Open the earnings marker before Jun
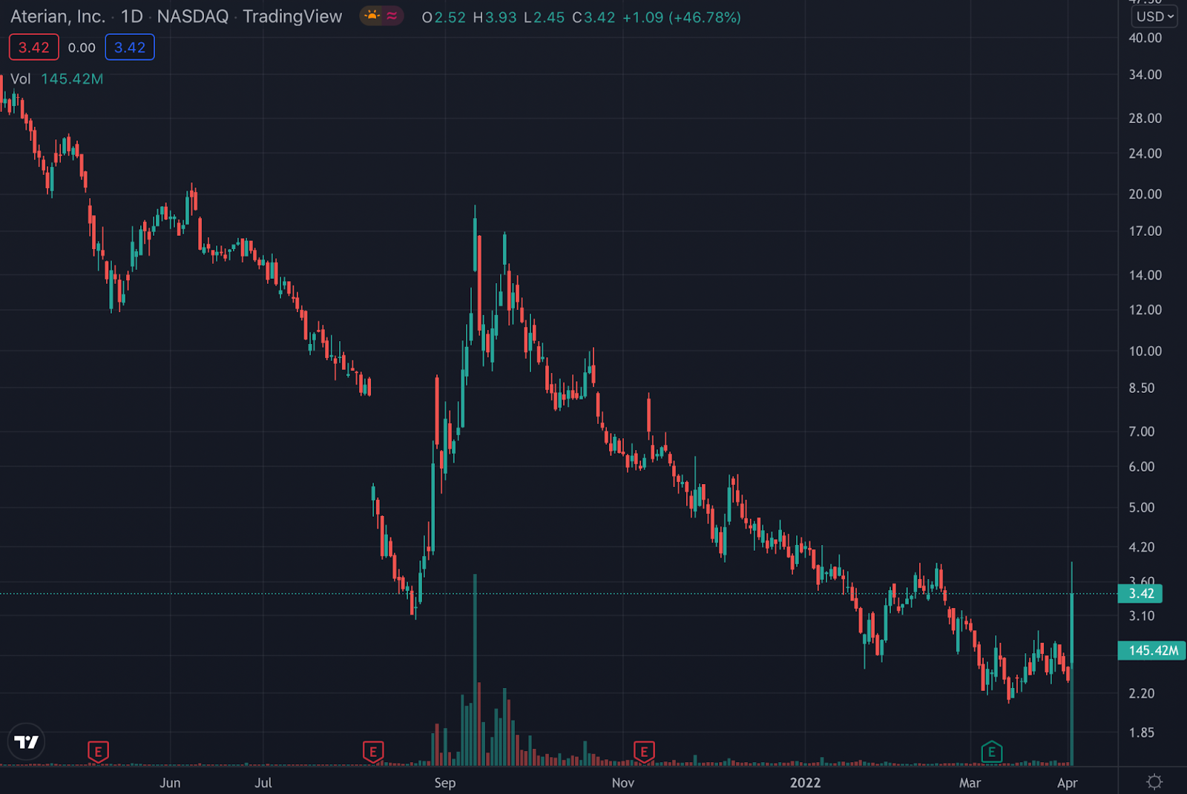 coord(98,752)
